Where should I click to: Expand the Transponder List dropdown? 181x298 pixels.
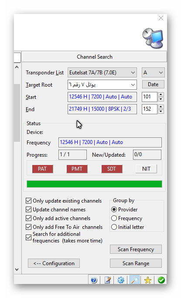(x=102, y=73)
